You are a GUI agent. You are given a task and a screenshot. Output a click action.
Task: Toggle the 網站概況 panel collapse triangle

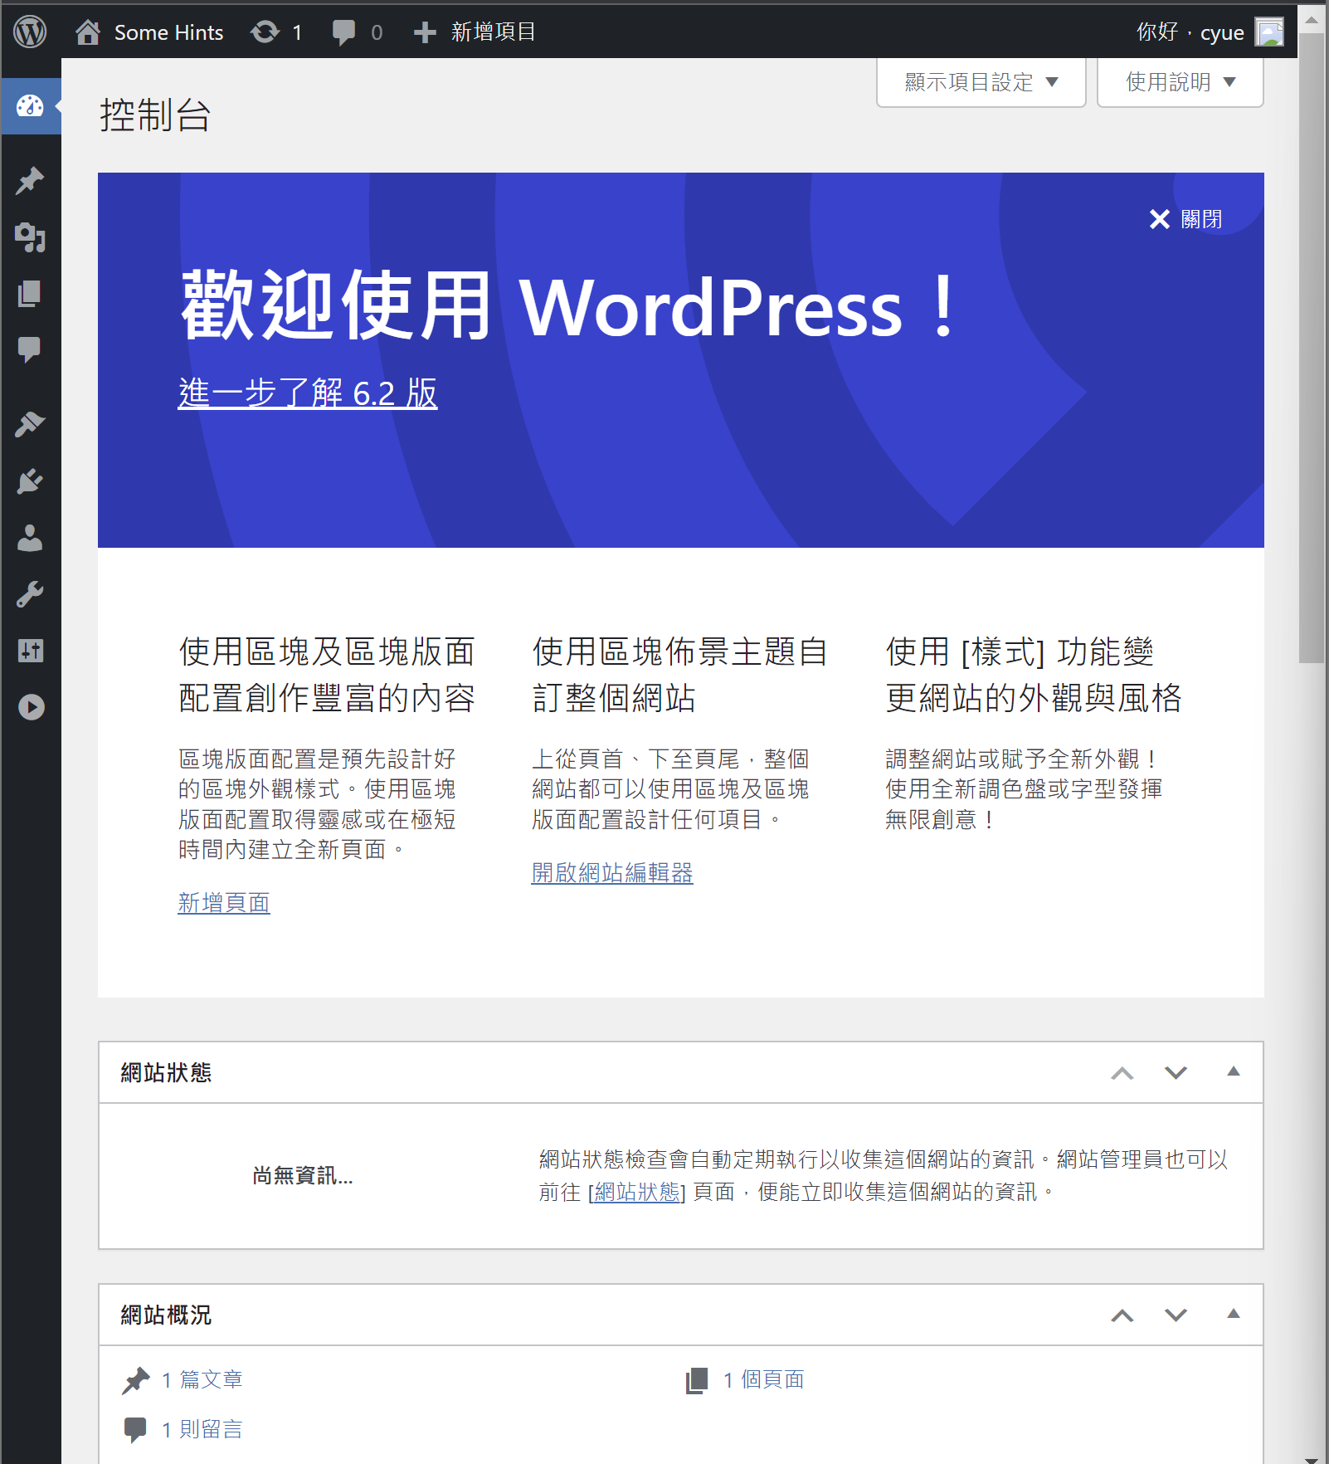point(1233,1314)
